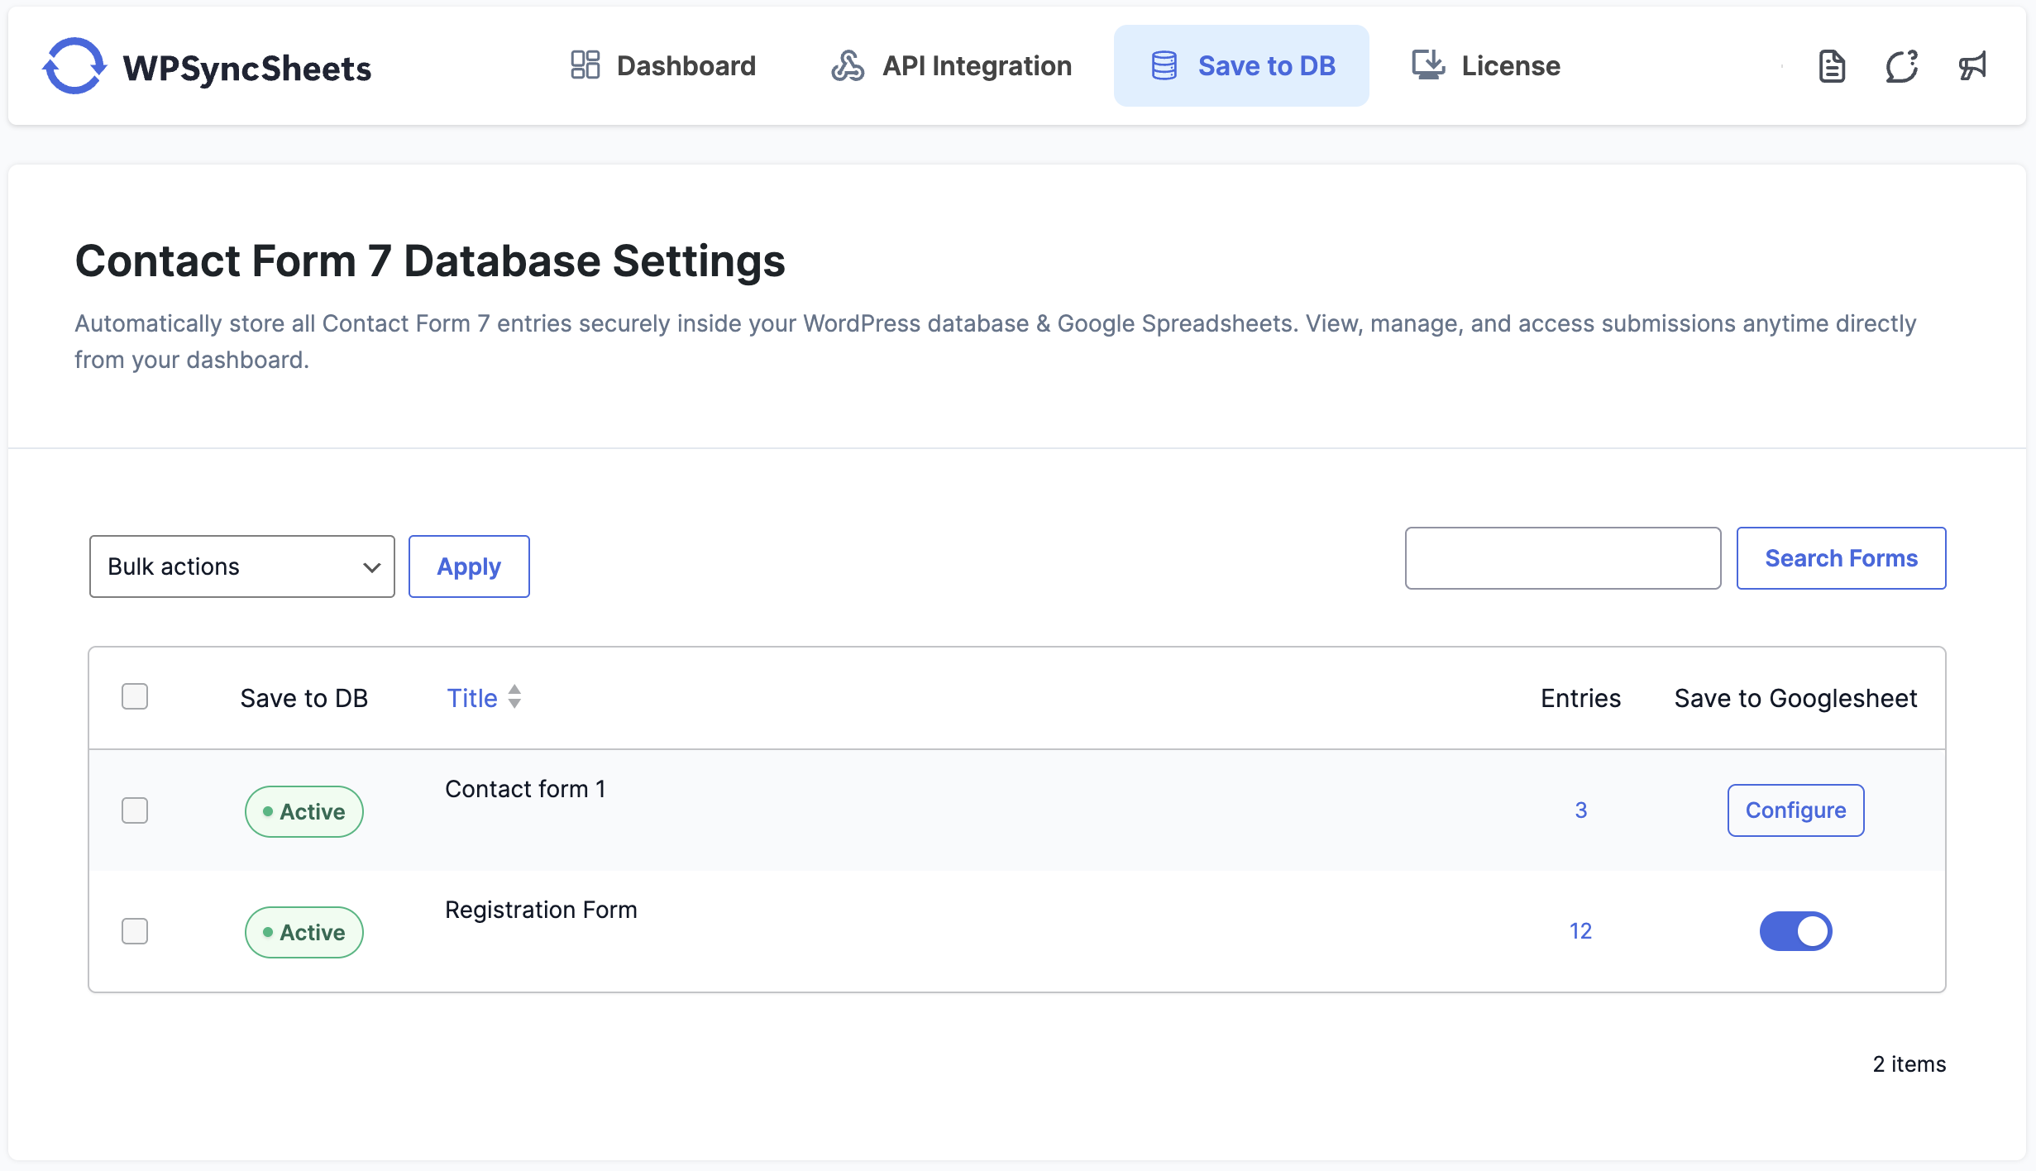Select the Contact form 1 checkbox
This screenshot has height=1171, width=2036.
[x=135, y=810]
